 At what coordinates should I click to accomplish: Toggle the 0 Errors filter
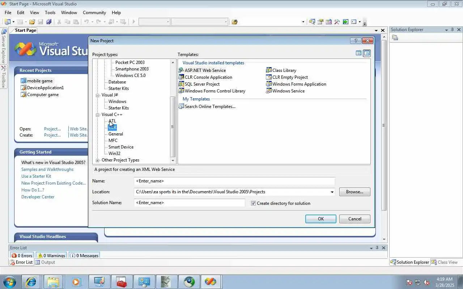click(22, 255)
